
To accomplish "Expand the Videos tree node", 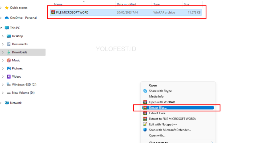I will [x=3, y=77].
